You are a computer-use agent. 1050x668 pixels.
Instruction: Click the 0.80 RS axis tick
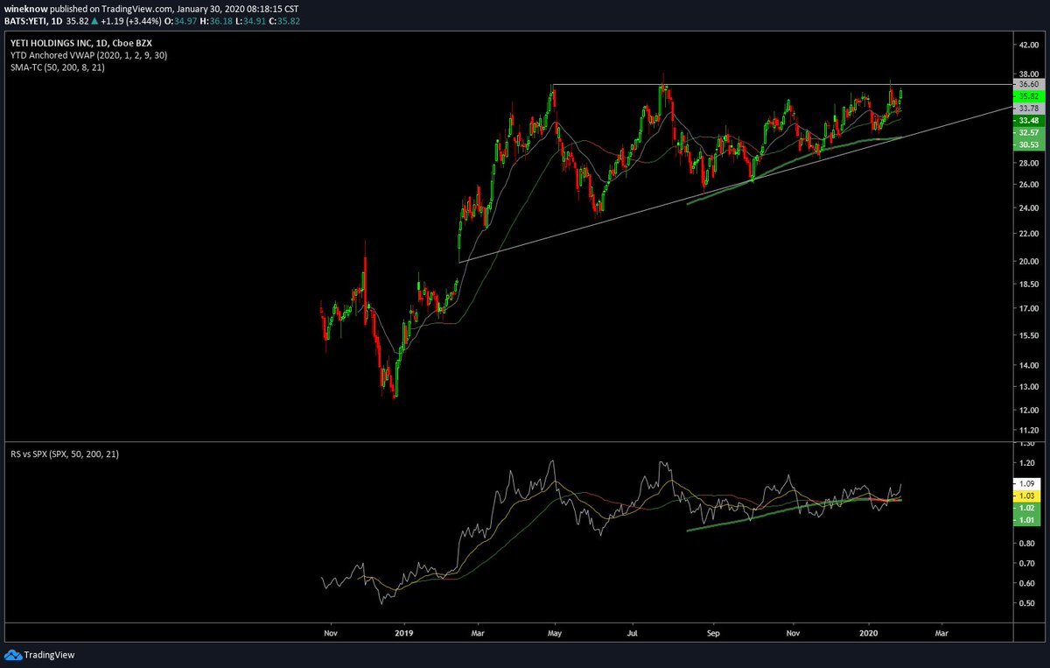(x=1026, y=544)
